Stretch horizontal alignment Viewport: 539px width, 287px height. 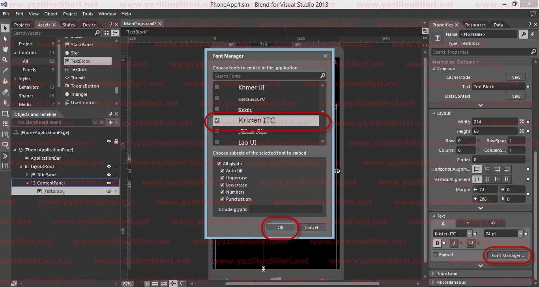coord(507,169)
